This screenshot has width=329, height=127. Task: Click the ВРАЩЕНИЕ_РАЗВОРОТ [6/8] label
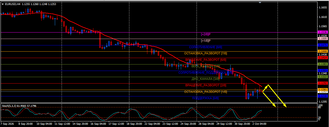206,60
